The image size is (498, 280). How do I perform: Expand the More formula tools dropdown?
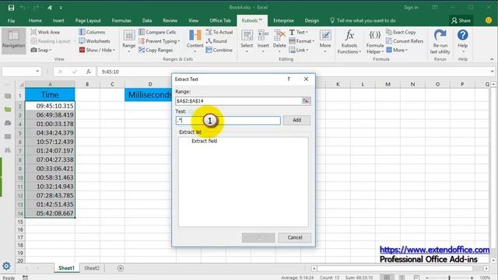[397, 50]
